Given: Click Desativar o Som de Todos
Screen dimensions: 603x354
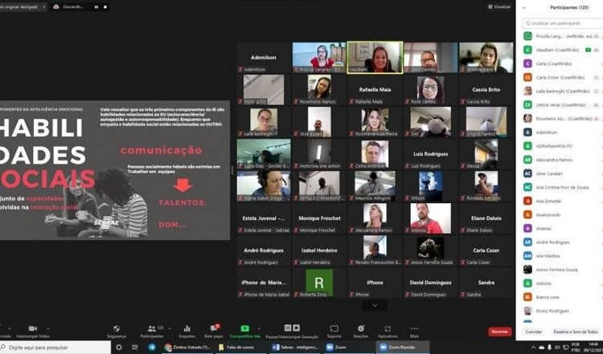Looking at the screenshot, I should [574, 332].
